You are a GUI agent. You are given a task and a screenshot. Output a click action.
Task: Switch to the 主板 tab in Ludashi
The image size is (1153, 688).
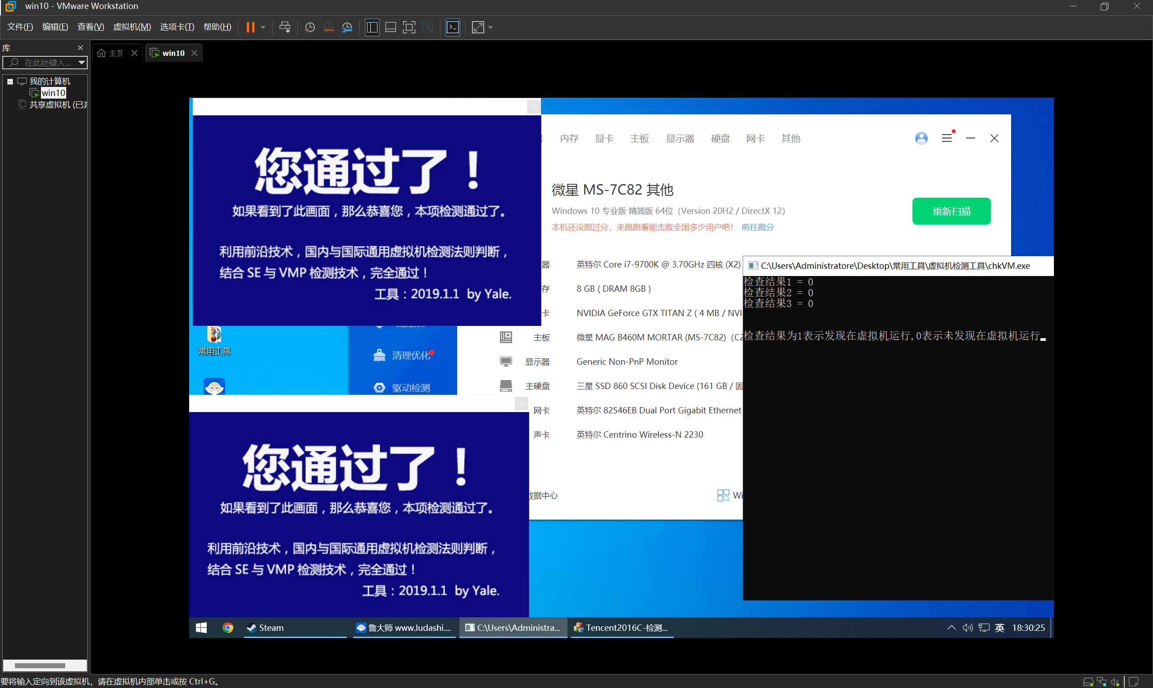[x=639, y=138]
